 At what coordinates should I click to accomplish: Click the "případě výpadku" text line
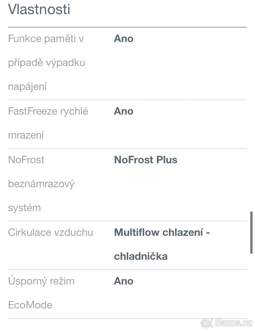coord(46,63)
